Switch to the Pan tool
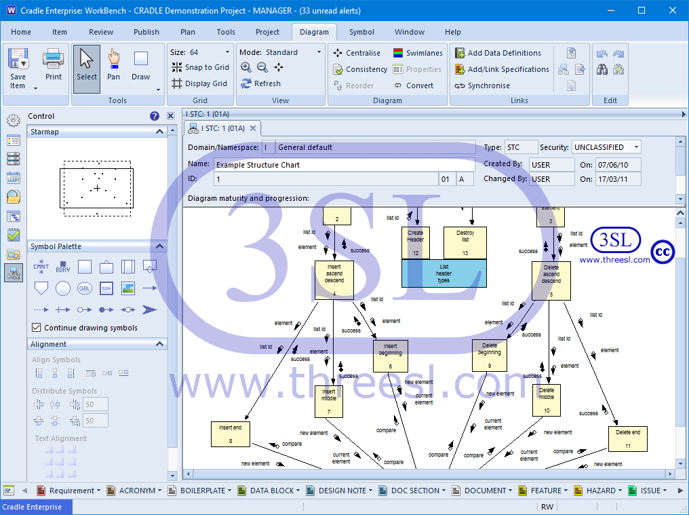 (113, 65)
